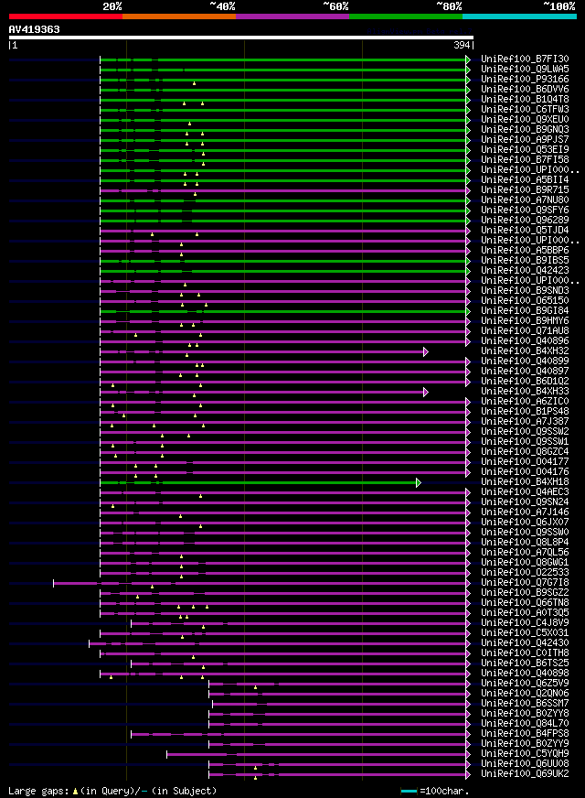Select hit label UniRef100_B9IBS5
This screenshot has height=798, width=585.
525,261
